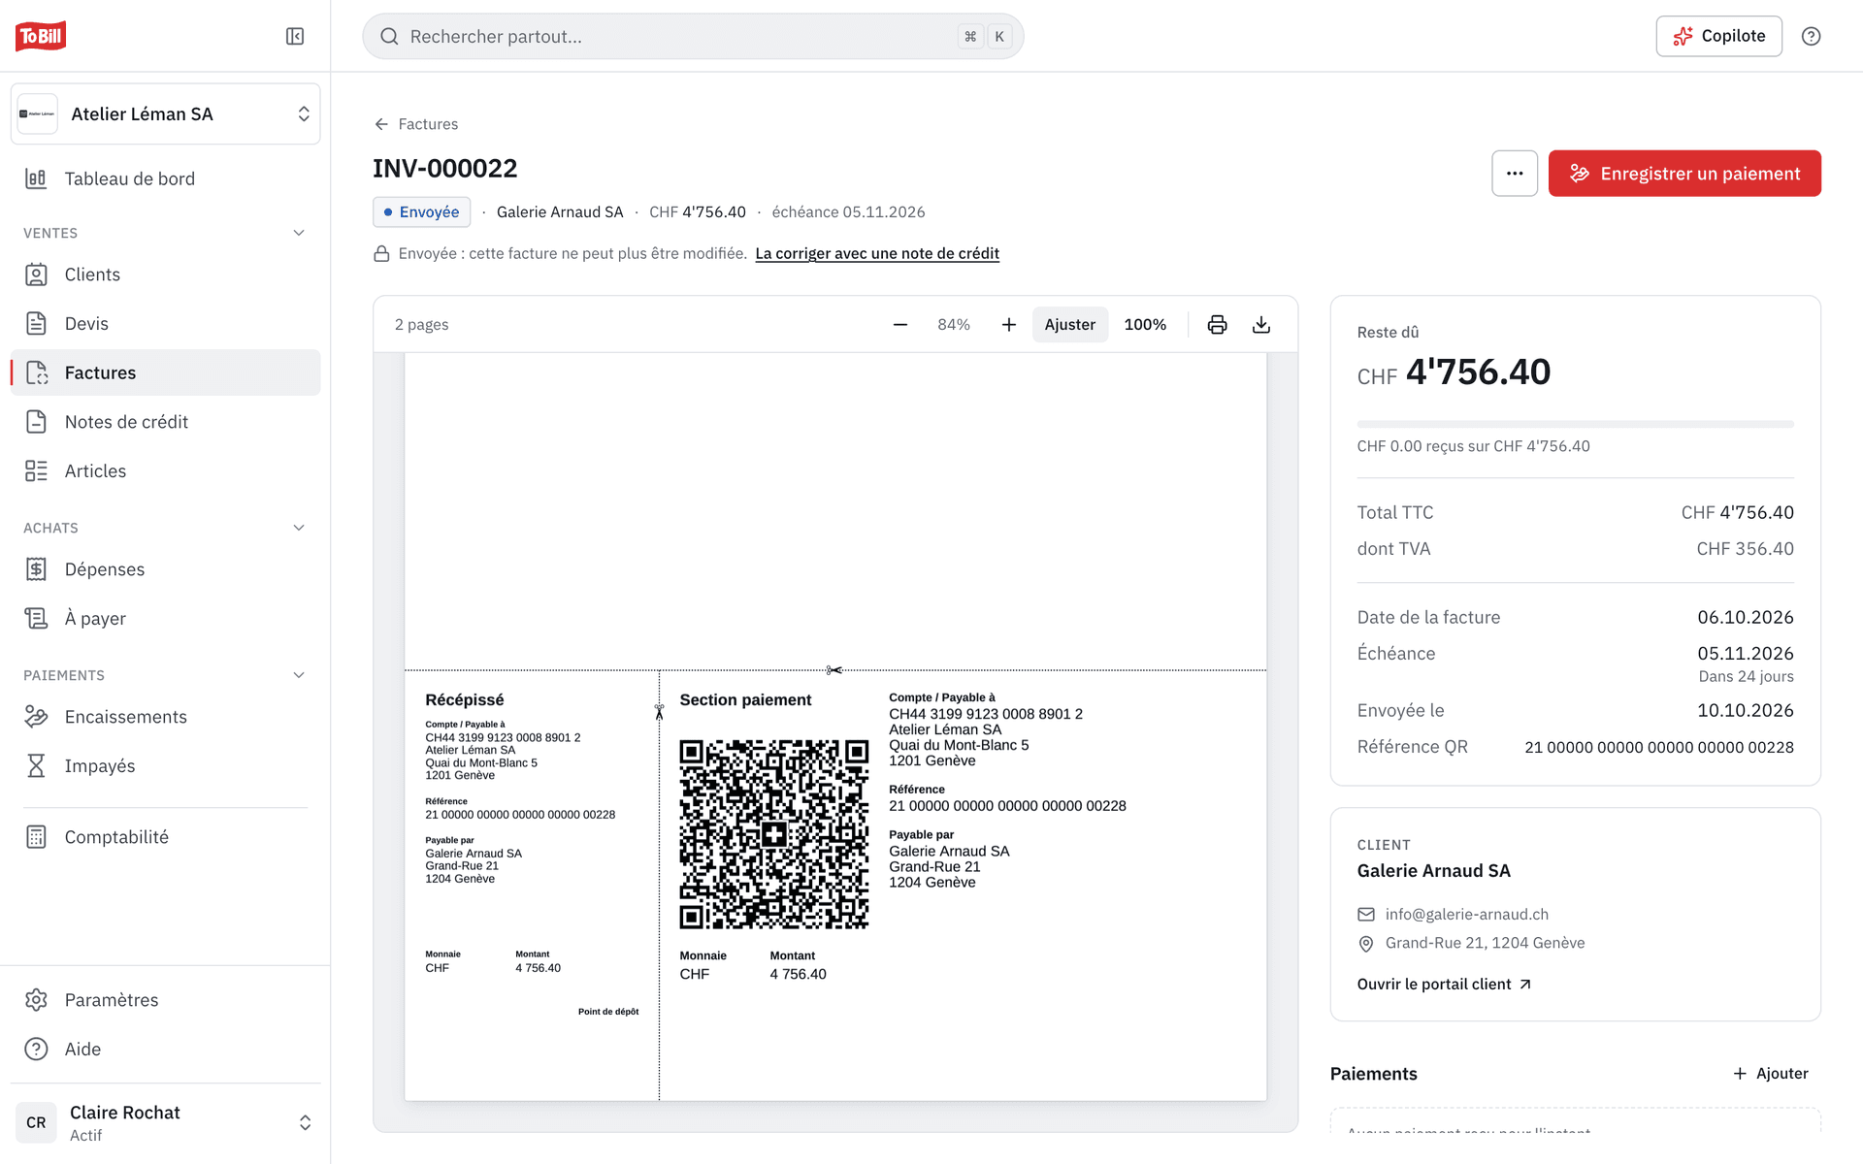Open the help question-mark icon in header
The width and height of the screenshot is (1863, 1164).
coord(1811,36)
